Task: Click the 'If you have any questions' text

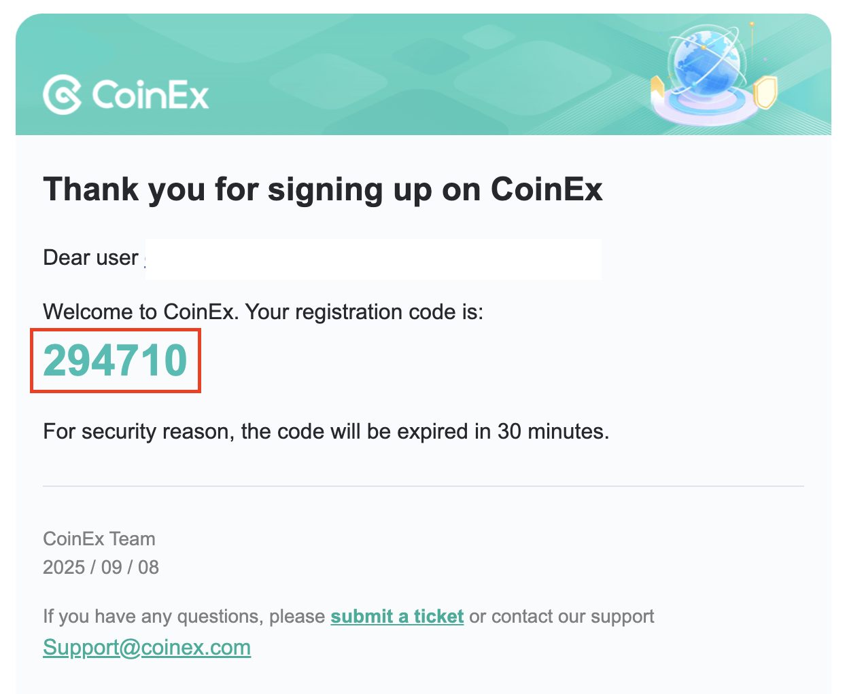Action: pos(184,617)
